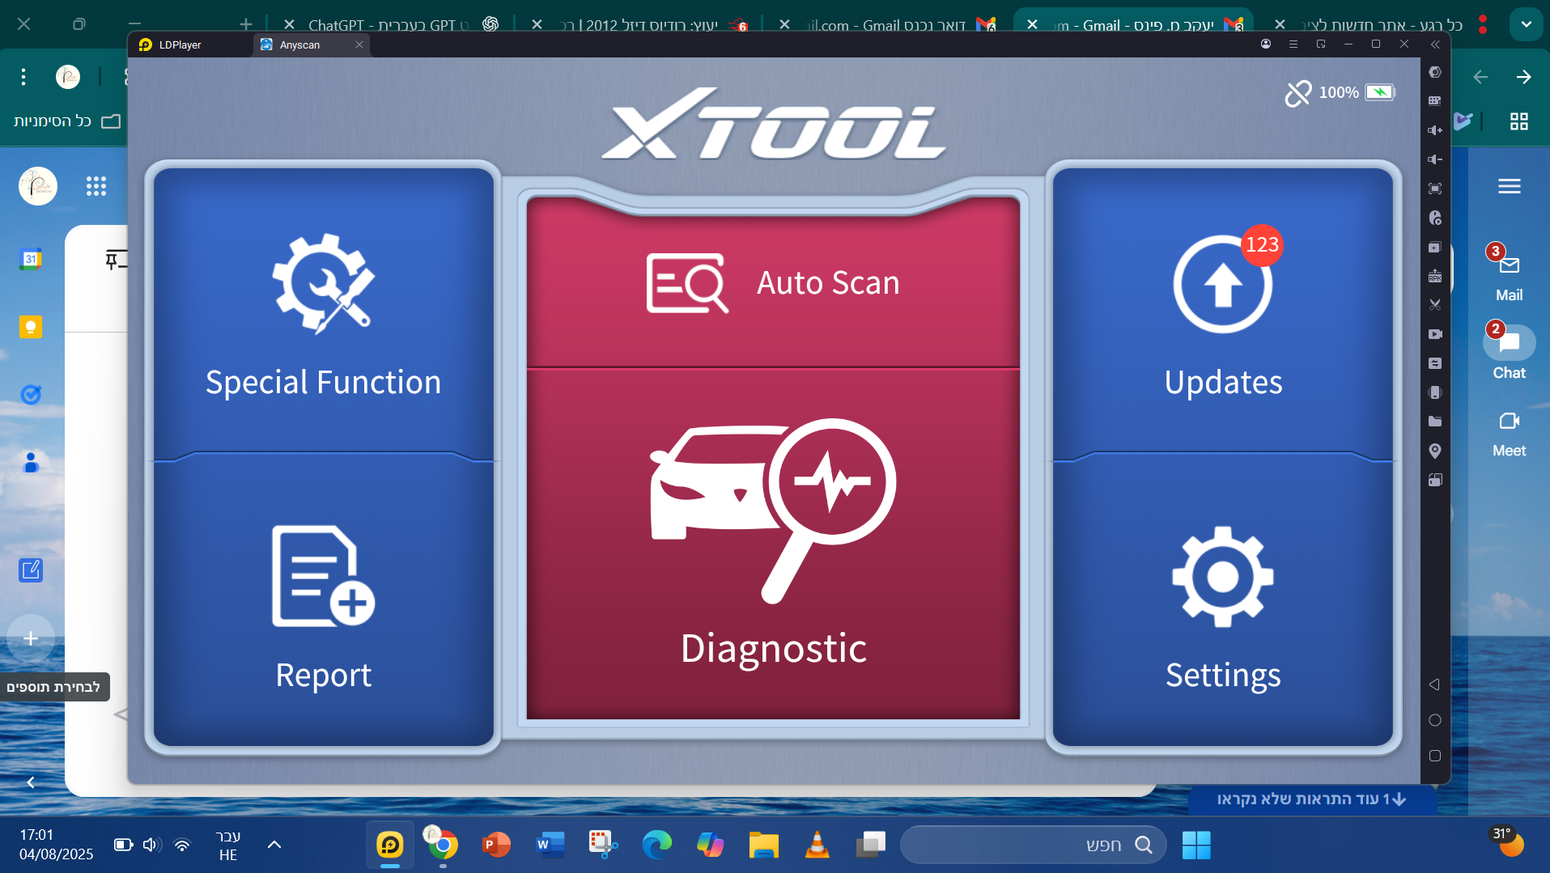Open the Special Function tile
Screen dimensions: 1550x873
[x=323, y=316]
